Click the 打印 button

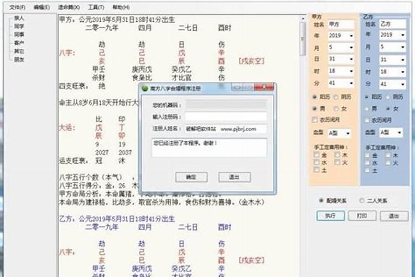click(362, 216)
